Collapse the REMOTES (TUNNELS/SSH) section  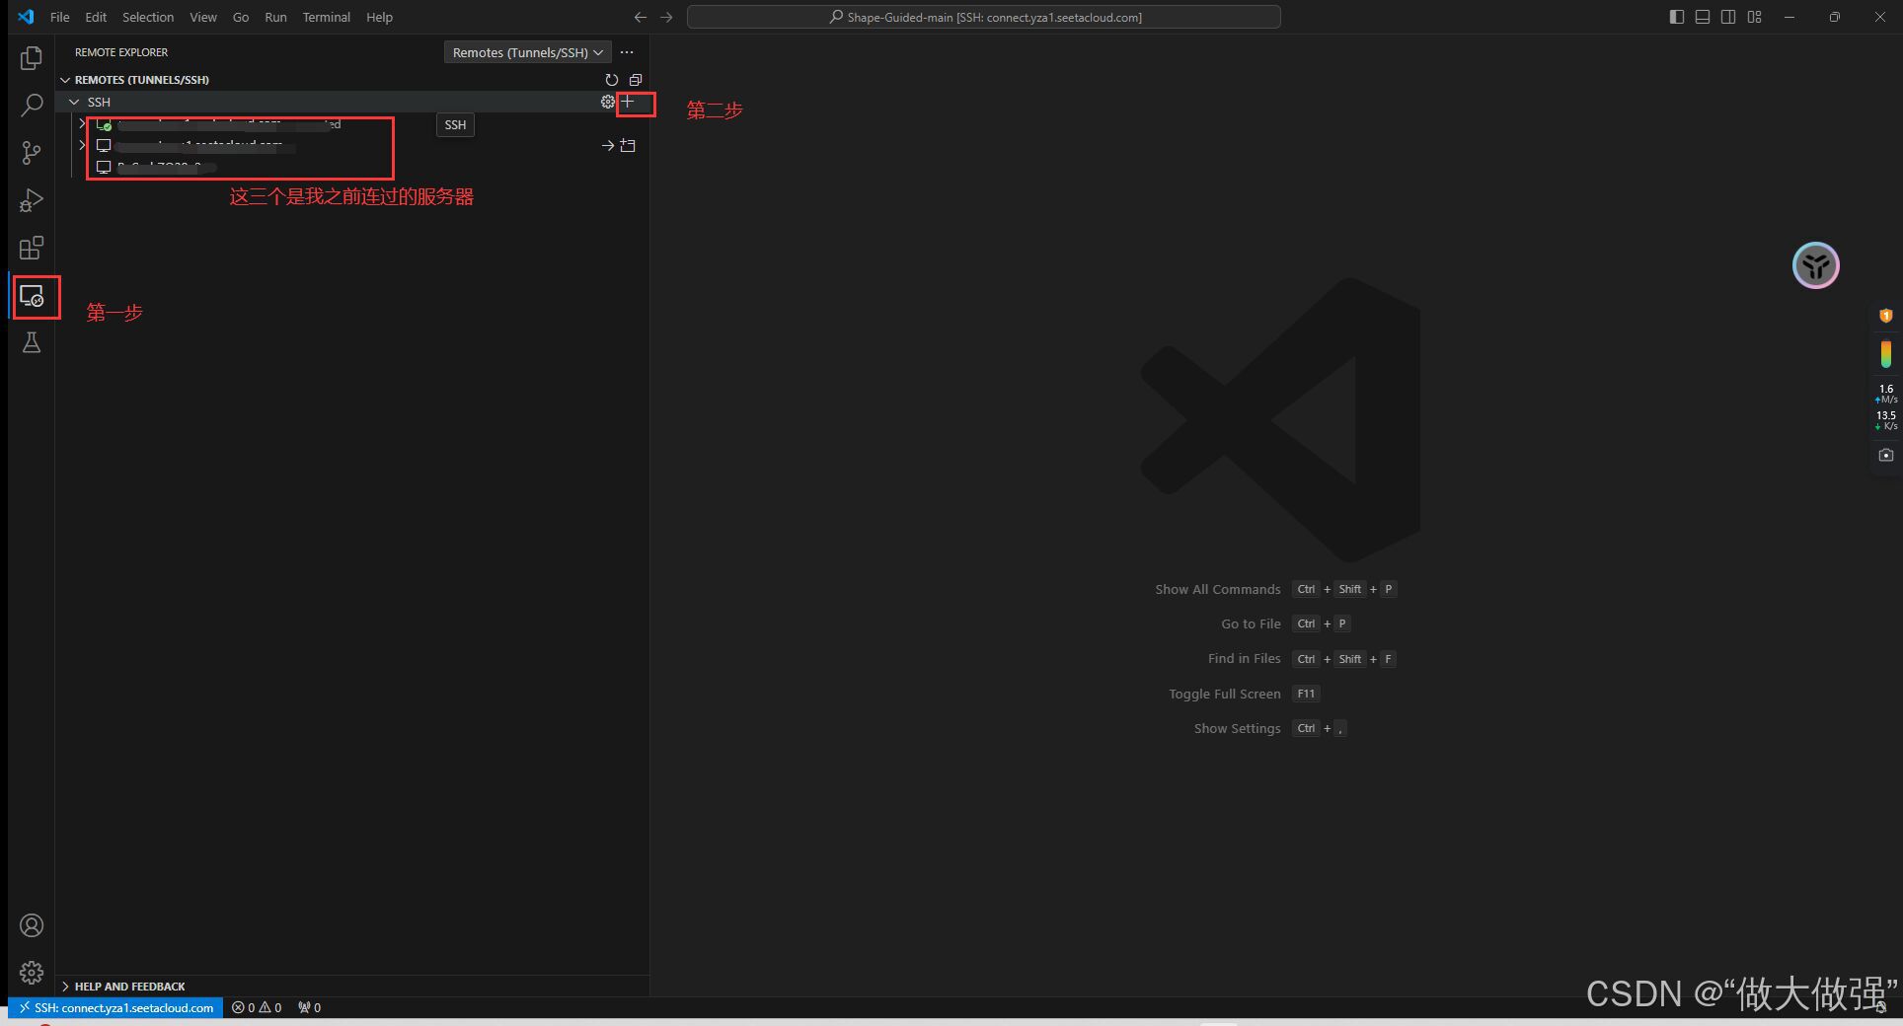pos(65,80)
